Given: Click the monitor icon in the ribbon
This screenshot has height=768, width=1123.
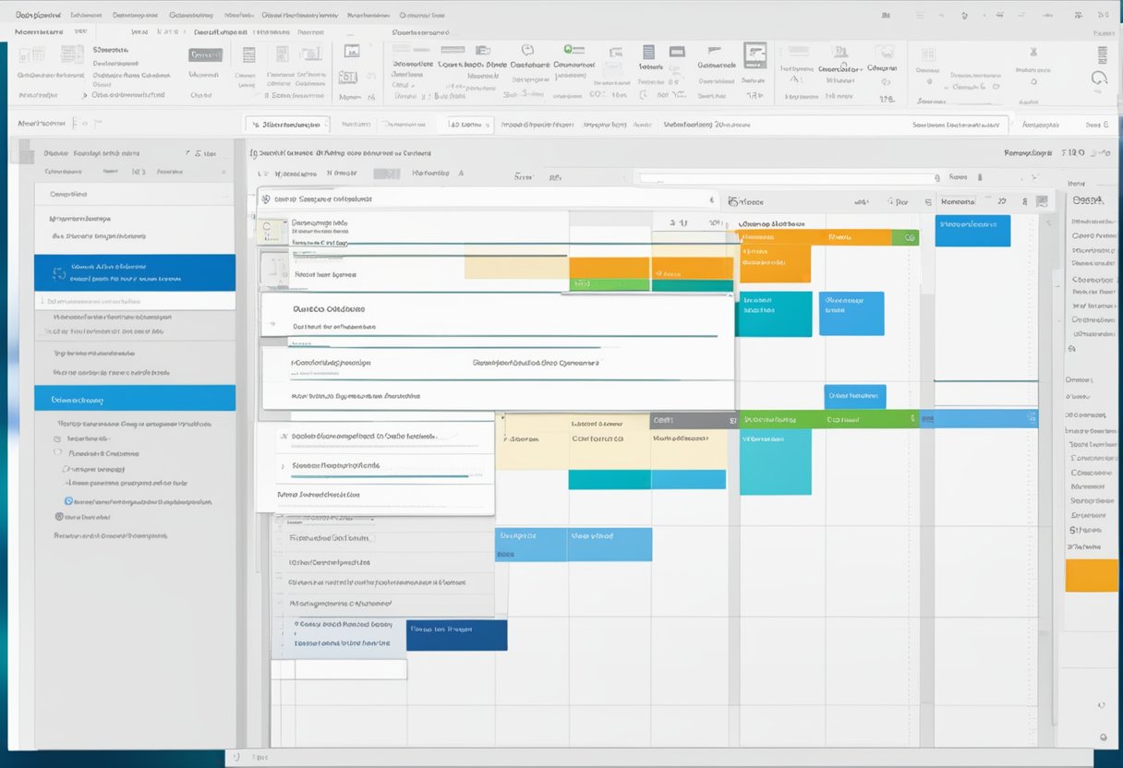Looking at the screenshot, I should tap(351, 53).
